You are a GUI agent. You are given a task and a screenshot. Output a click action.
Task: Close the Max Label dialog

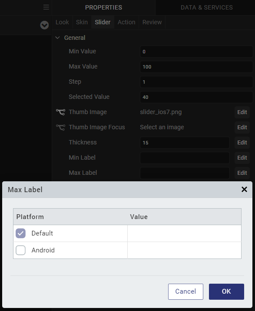tap(244, 190)
